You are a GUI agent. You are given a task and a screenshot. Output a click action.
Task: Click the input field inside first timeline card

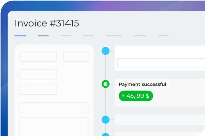coord(161,63)
